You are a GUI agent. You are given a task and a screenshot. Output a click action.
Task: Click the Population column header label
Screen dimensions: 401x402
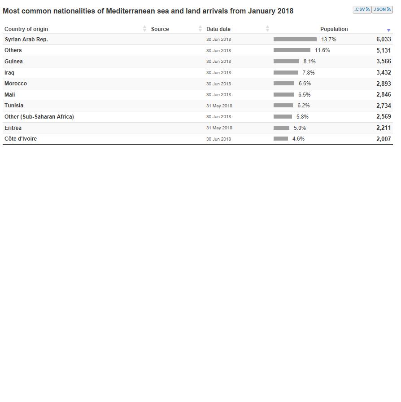[334, 29]
